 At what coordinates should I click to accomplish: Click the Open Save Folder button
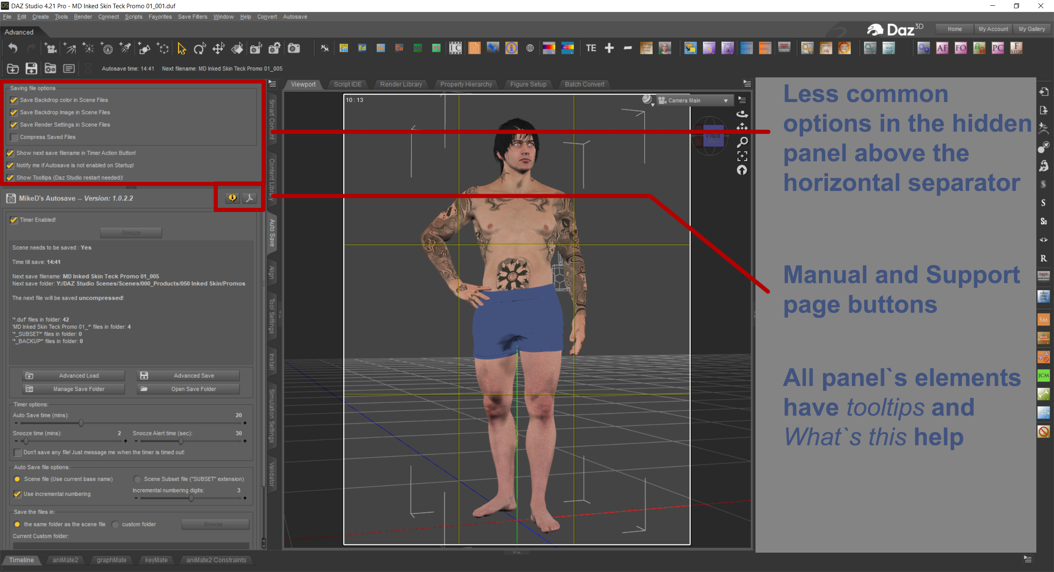[188, 389]
